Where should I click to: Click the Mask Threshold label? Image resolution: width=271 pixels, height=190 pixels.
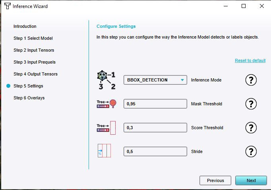click(207, 104)
